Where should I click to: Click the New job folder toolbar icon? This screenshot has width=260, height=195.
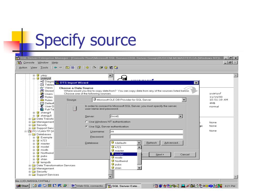tap(116, 68)
